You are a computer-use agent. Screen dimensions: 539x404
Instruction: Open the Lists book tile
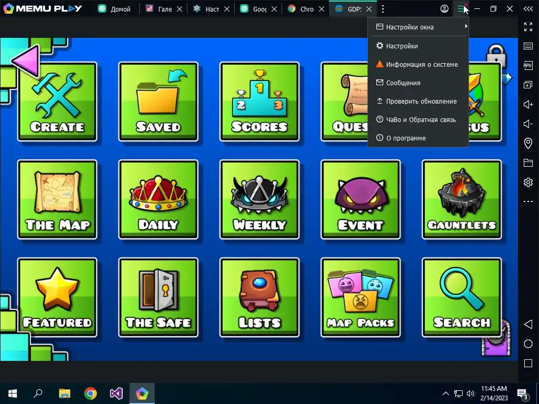point(259,298)
